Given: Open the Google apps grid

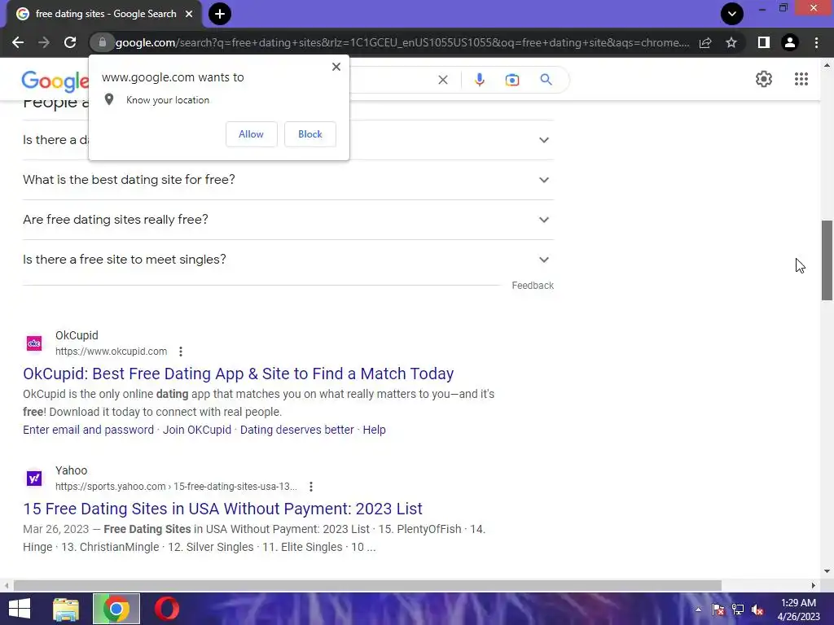Looking at the screenshot, I should pos(801,79).
